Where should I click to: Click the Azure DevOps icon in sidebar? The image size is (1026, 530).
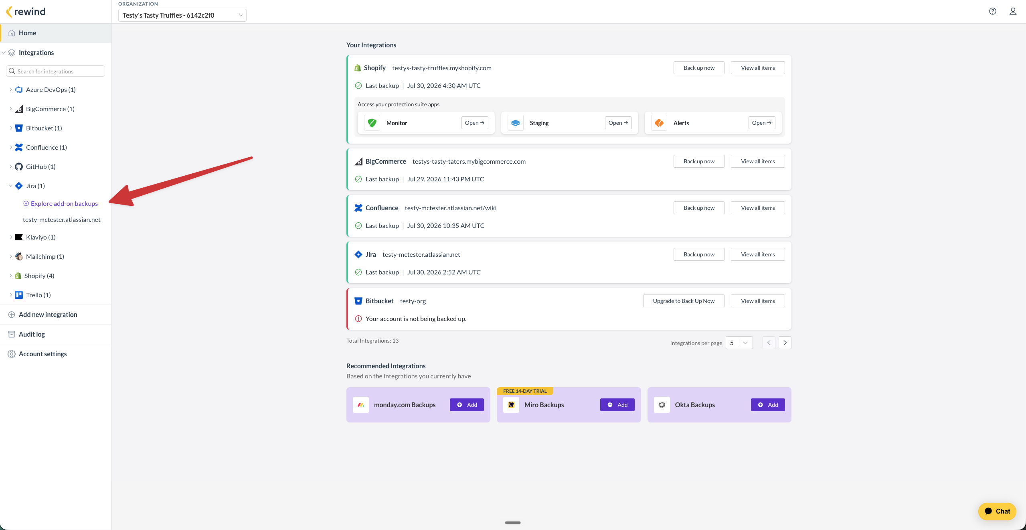click(19, 89)
